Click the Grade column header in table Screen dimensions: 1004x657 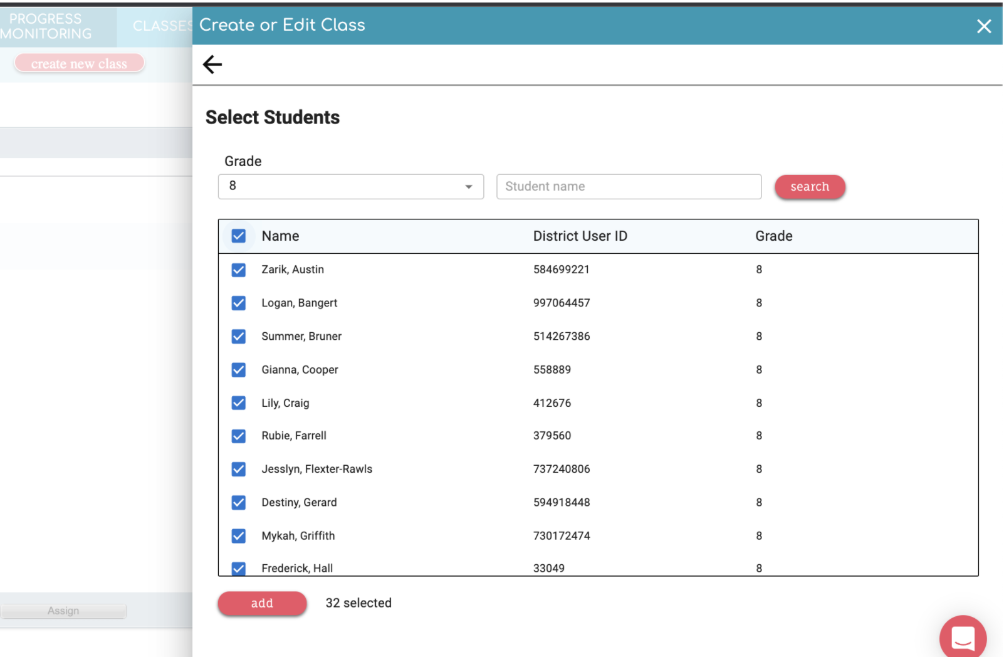[x=773, y=236]
